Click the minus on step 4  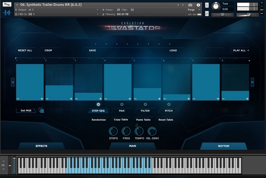(x=106, y=99)
